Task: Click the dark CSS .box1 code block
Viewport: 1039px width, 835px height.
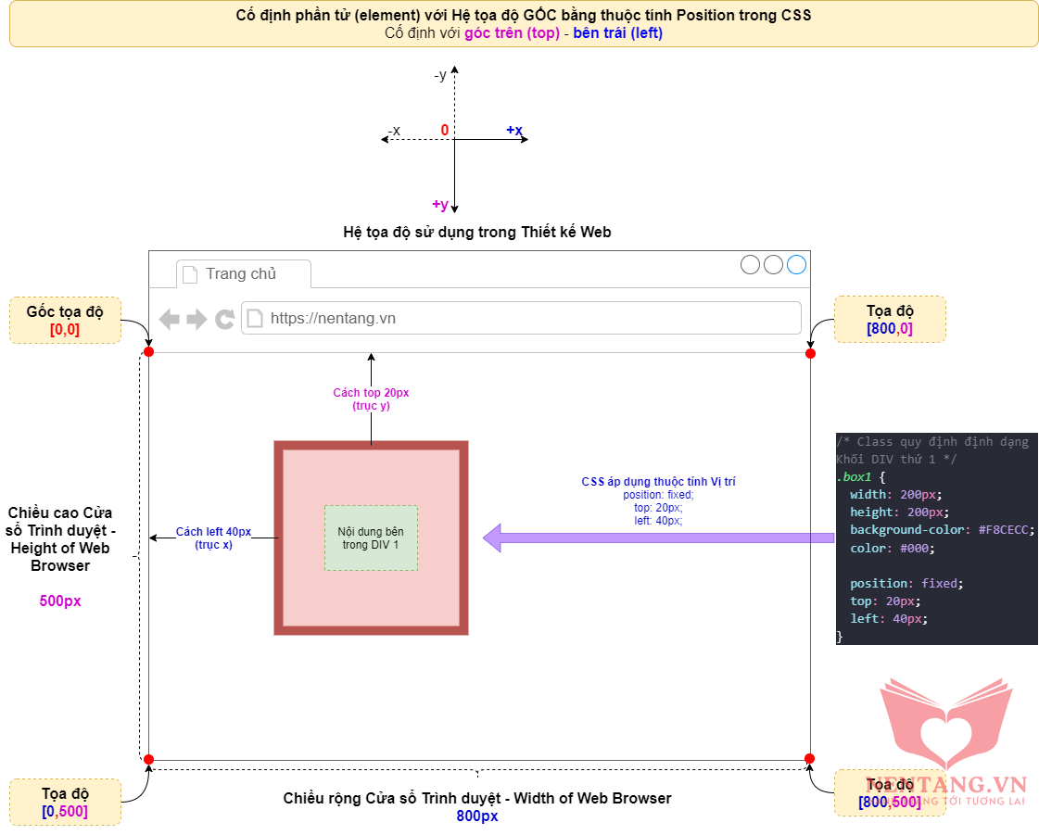Action: click(x=936, y=538)
